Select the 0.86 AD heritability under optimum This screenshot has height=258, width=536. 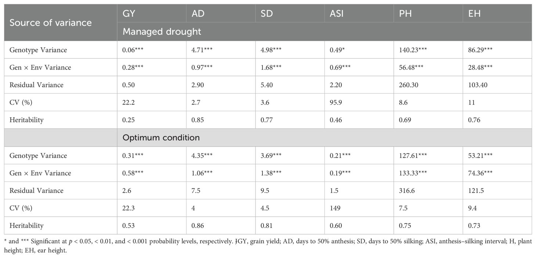pos(198,226)
